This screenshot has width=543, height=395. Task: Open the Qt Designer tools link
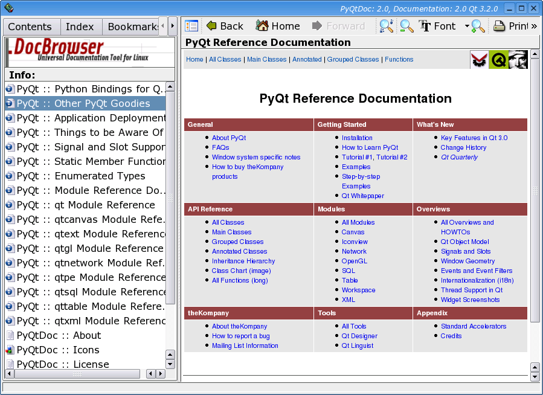(359, 336)
